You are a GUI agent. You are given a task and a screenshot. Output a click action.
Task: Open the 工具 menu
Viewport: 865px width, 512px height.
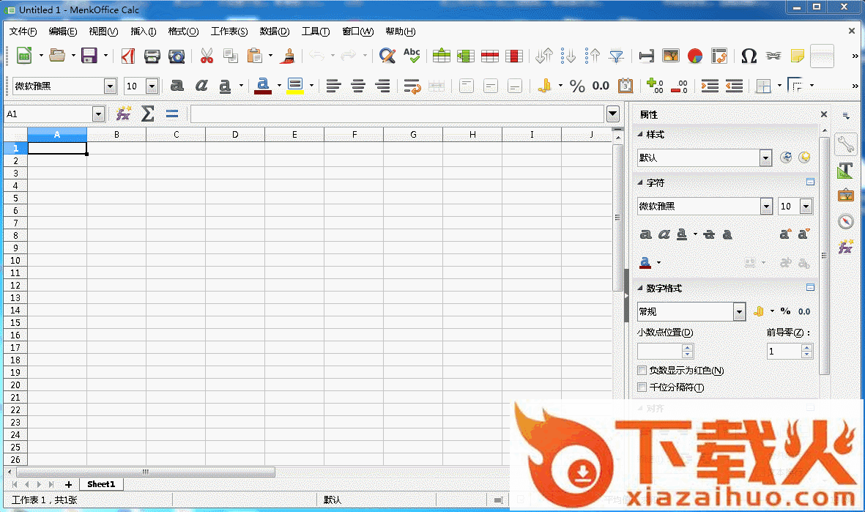click(x=316, y=31)
